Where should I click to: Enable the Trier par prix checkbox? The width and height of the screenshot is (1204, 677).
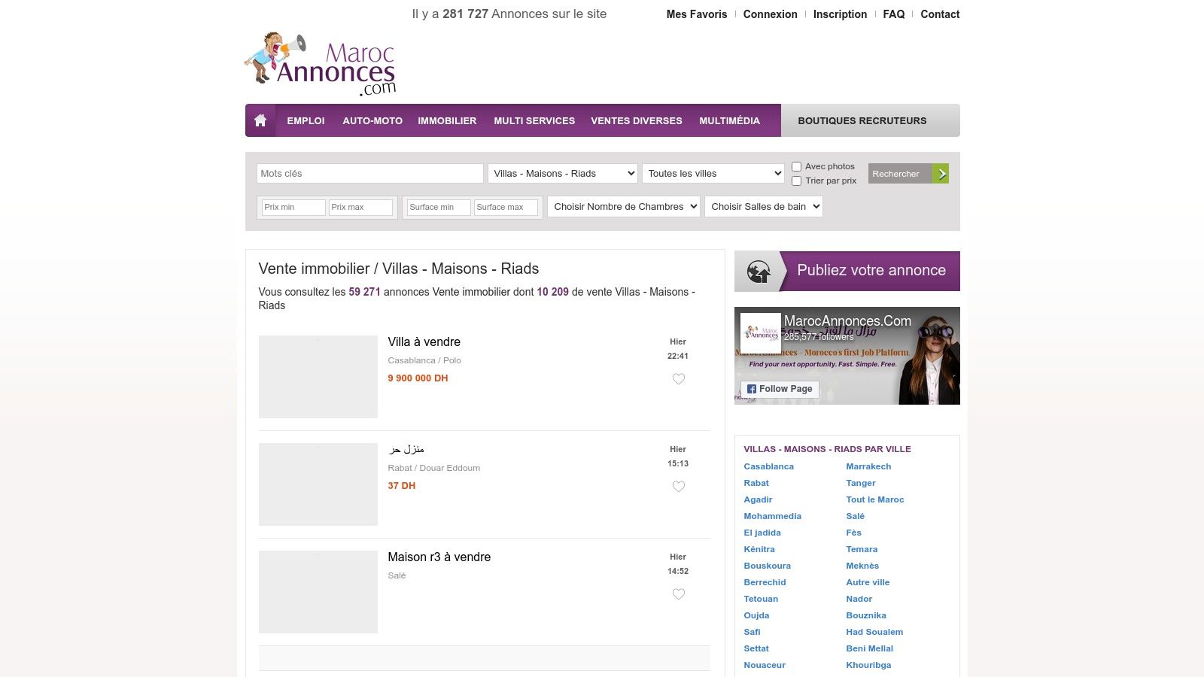point(796,181)
